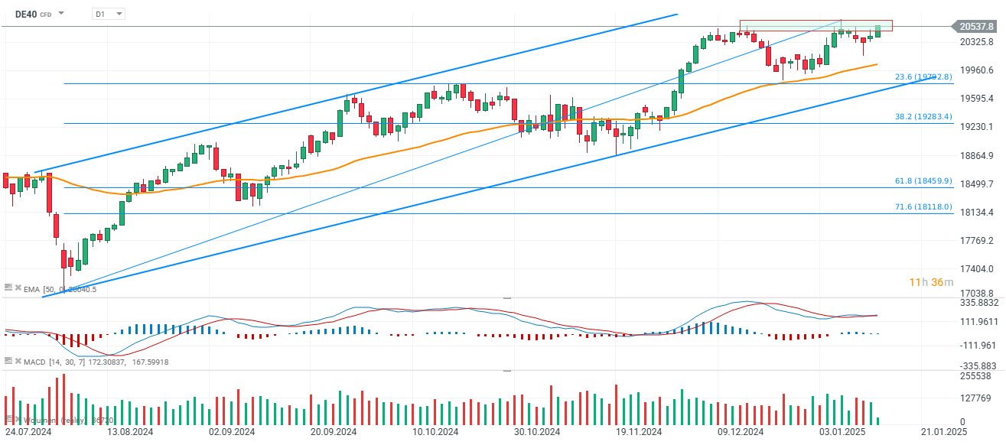Viewport: 1006px width, 445px height.
Task: Remove the MACD indicator with X icon
Action: pos(18,360)
